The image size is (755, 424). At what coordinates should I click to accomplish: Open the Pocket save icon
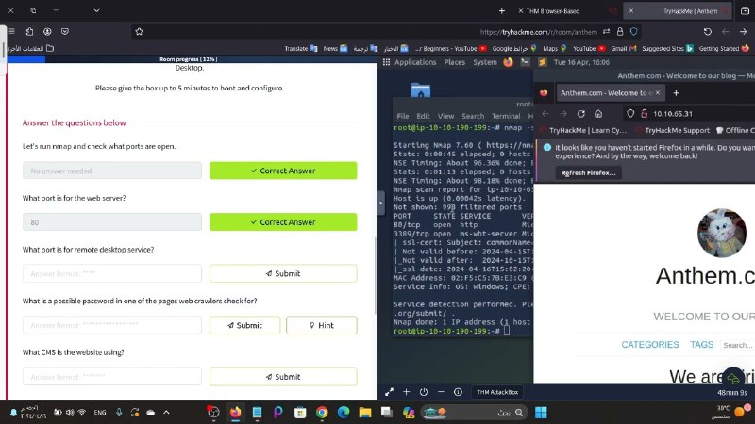coord(65,32)
